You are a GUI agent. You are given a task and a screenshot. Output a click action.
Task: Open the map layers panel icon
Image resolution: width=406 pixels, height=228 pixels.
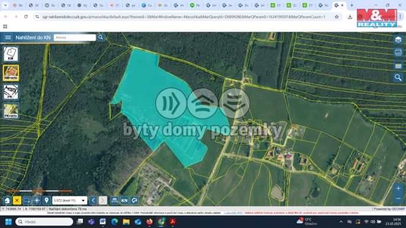pos(398,40)
